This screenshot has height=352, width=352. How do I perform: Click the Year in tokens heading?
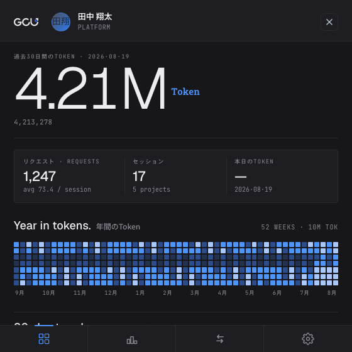point(52,226)
